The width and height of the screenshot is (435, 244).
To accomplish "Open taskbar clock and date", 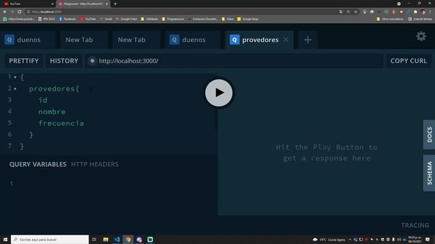I will coord(415,239).
